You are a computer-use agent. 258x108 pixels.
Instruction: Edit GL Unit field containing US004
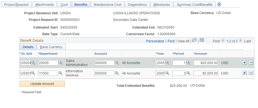[x=25, y=63]
